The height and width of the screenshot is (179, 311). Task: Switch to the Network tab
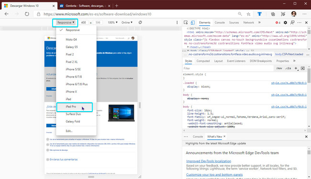tap(248, 22)
